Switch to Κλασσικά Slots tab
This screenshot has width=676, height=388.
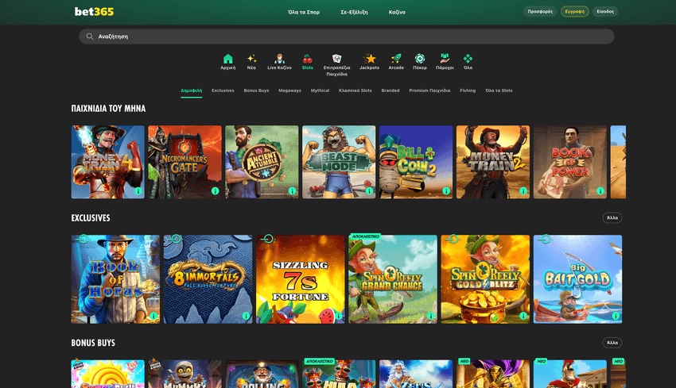(x=355, y=90)
